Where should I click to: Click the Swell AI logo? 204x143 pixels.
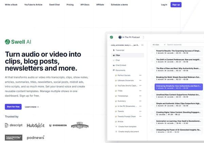18,42
